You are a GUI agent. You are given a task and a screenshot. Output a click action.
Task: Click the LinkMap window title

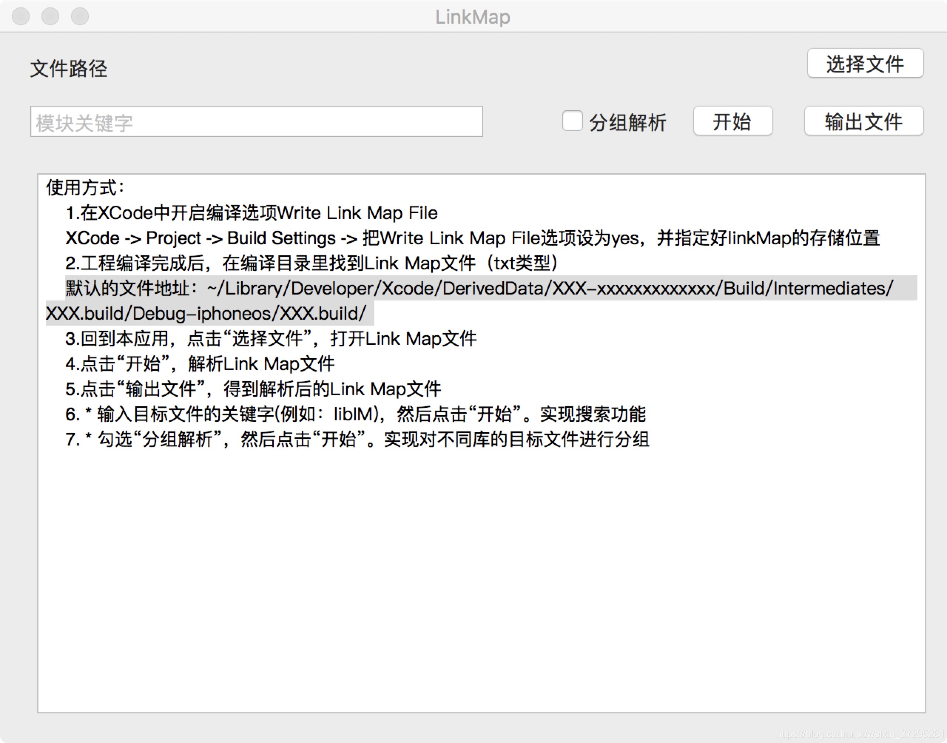(473, 17)
